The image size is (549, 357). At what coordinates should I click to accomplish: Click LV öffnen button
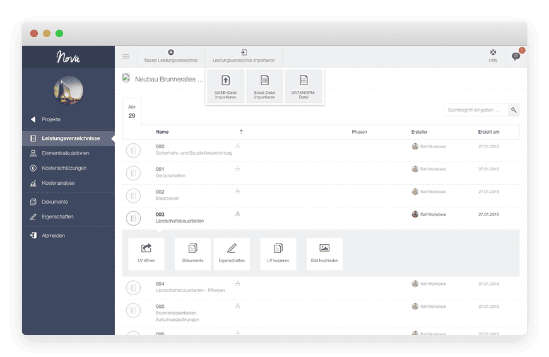coord(146,254)
